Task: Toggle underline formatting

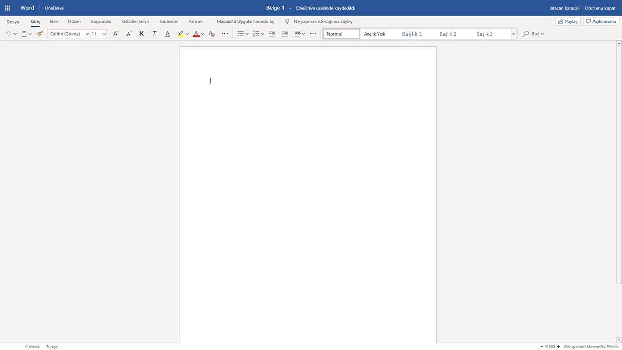Action: (167, 33)
